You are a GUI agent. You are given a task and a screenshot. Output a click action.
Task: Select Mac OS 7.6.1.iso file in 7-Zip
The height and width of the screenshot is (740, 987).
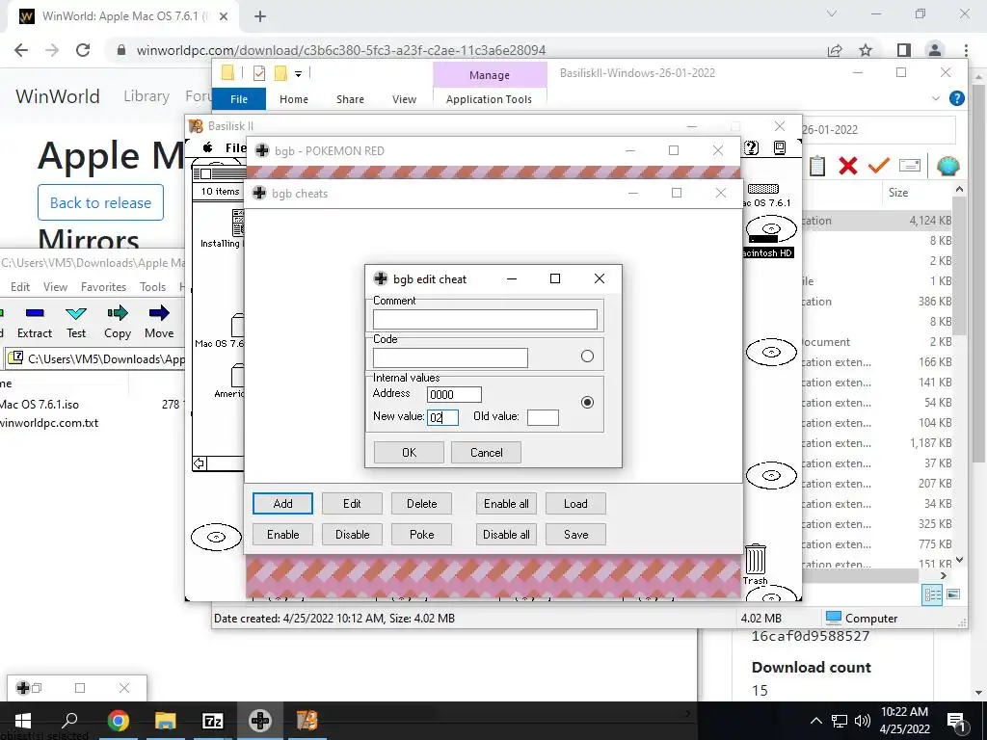tap(39, 405)
